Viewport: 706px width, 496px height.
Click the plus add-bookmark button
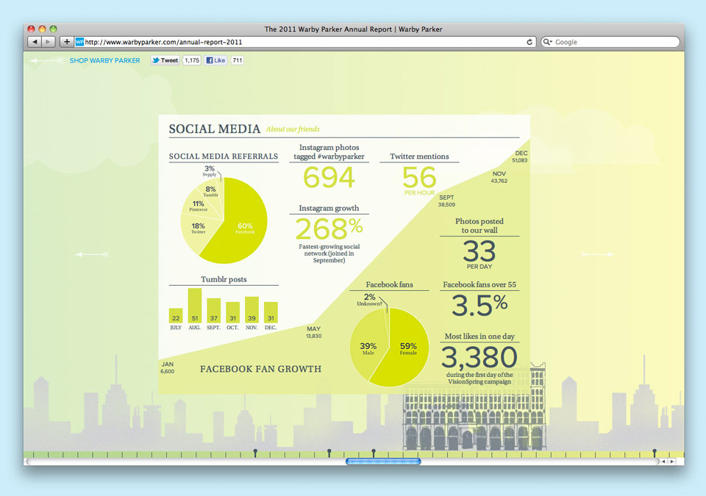point(67,42)
